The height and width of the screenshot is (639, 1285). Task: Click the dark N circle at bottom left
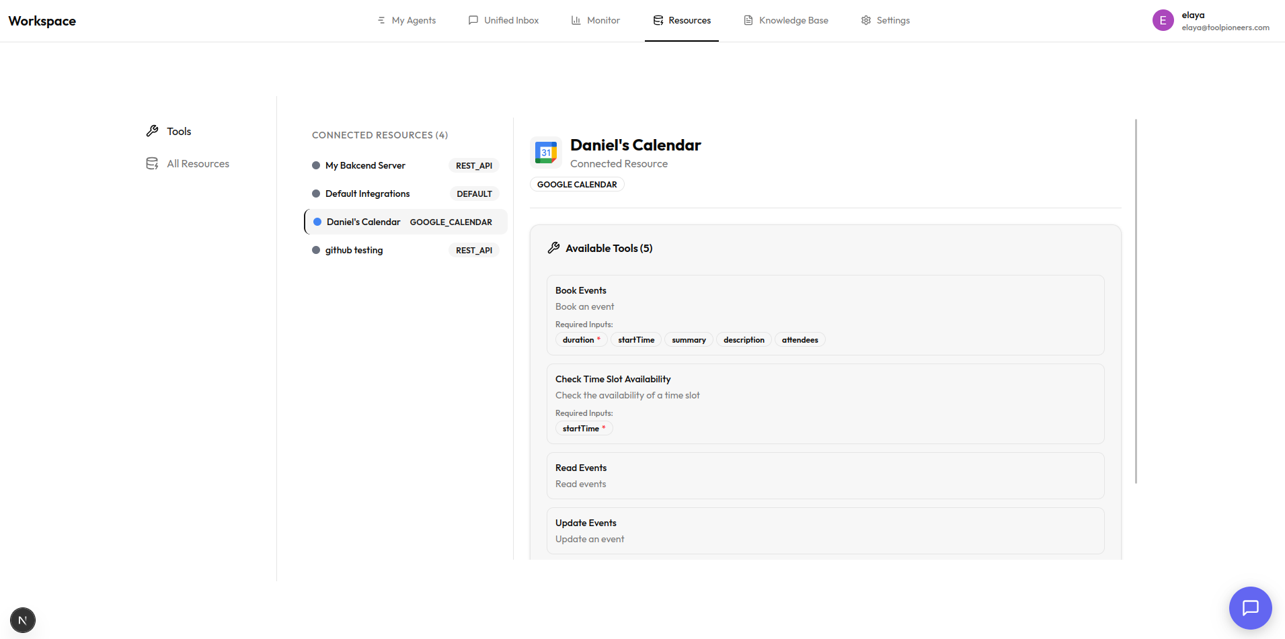[22, 620]
